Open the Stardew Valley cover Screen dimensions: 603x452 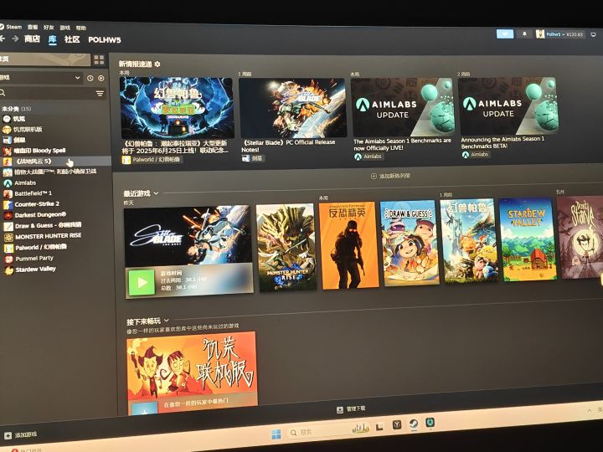(x=528, y=239)
